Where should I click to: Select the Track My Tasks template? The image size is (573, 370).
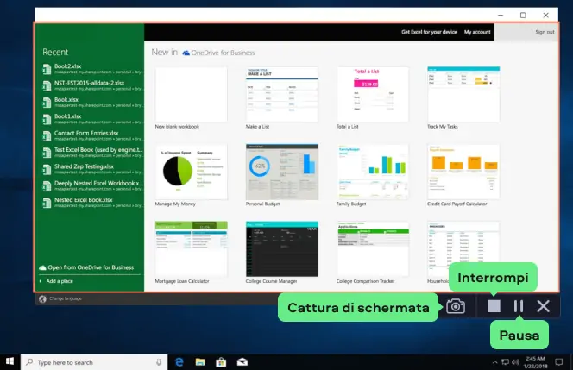[463, 97]
